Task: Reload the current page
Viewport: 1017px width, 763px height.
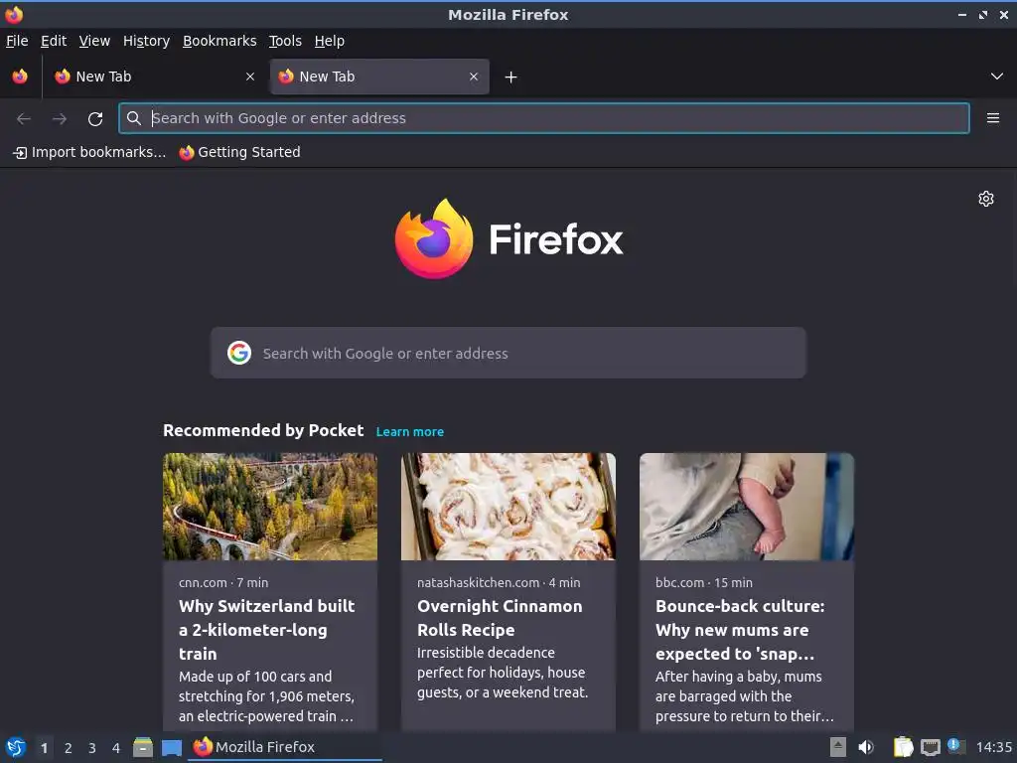Action: 95,119
